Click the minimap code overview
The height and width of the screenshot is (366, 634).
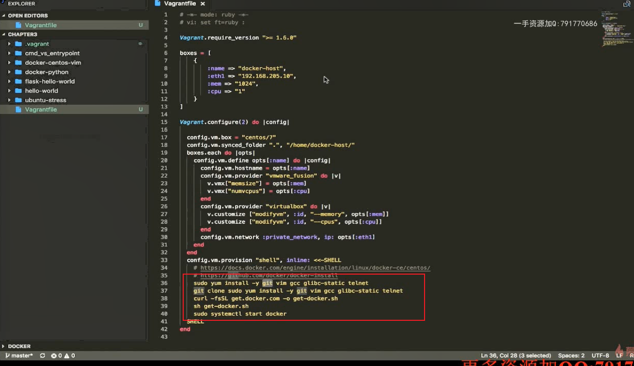coord(617,28)
